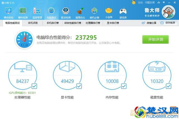179x119 pixels.
Task: Close the 鲁大师 window
Action: (x=175, y=3)
